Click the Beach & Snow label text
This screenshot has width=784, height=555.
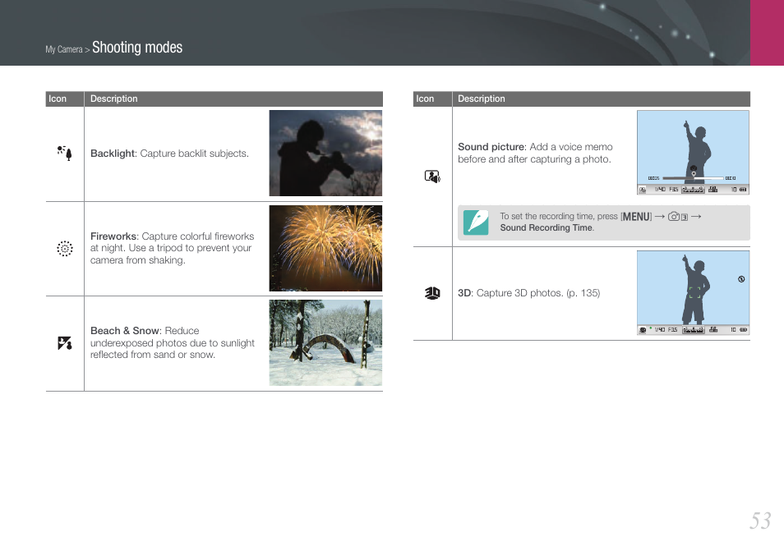tap(125, 331)
